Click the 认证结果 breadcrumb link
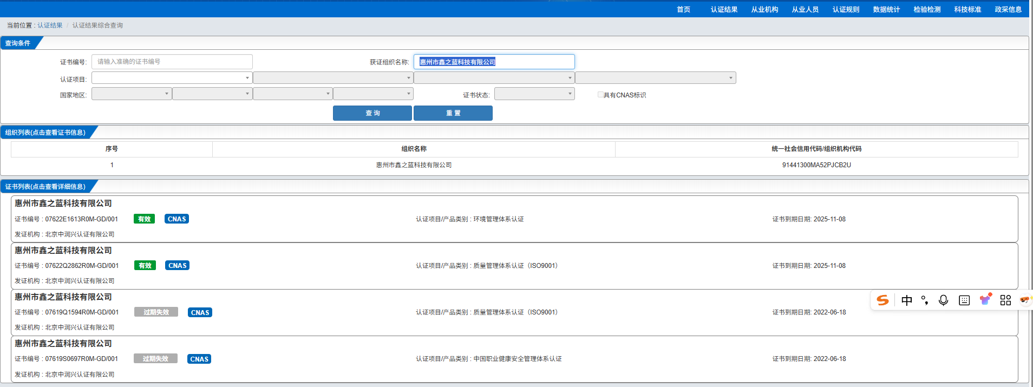1033x387 pixels. (50, 25)
